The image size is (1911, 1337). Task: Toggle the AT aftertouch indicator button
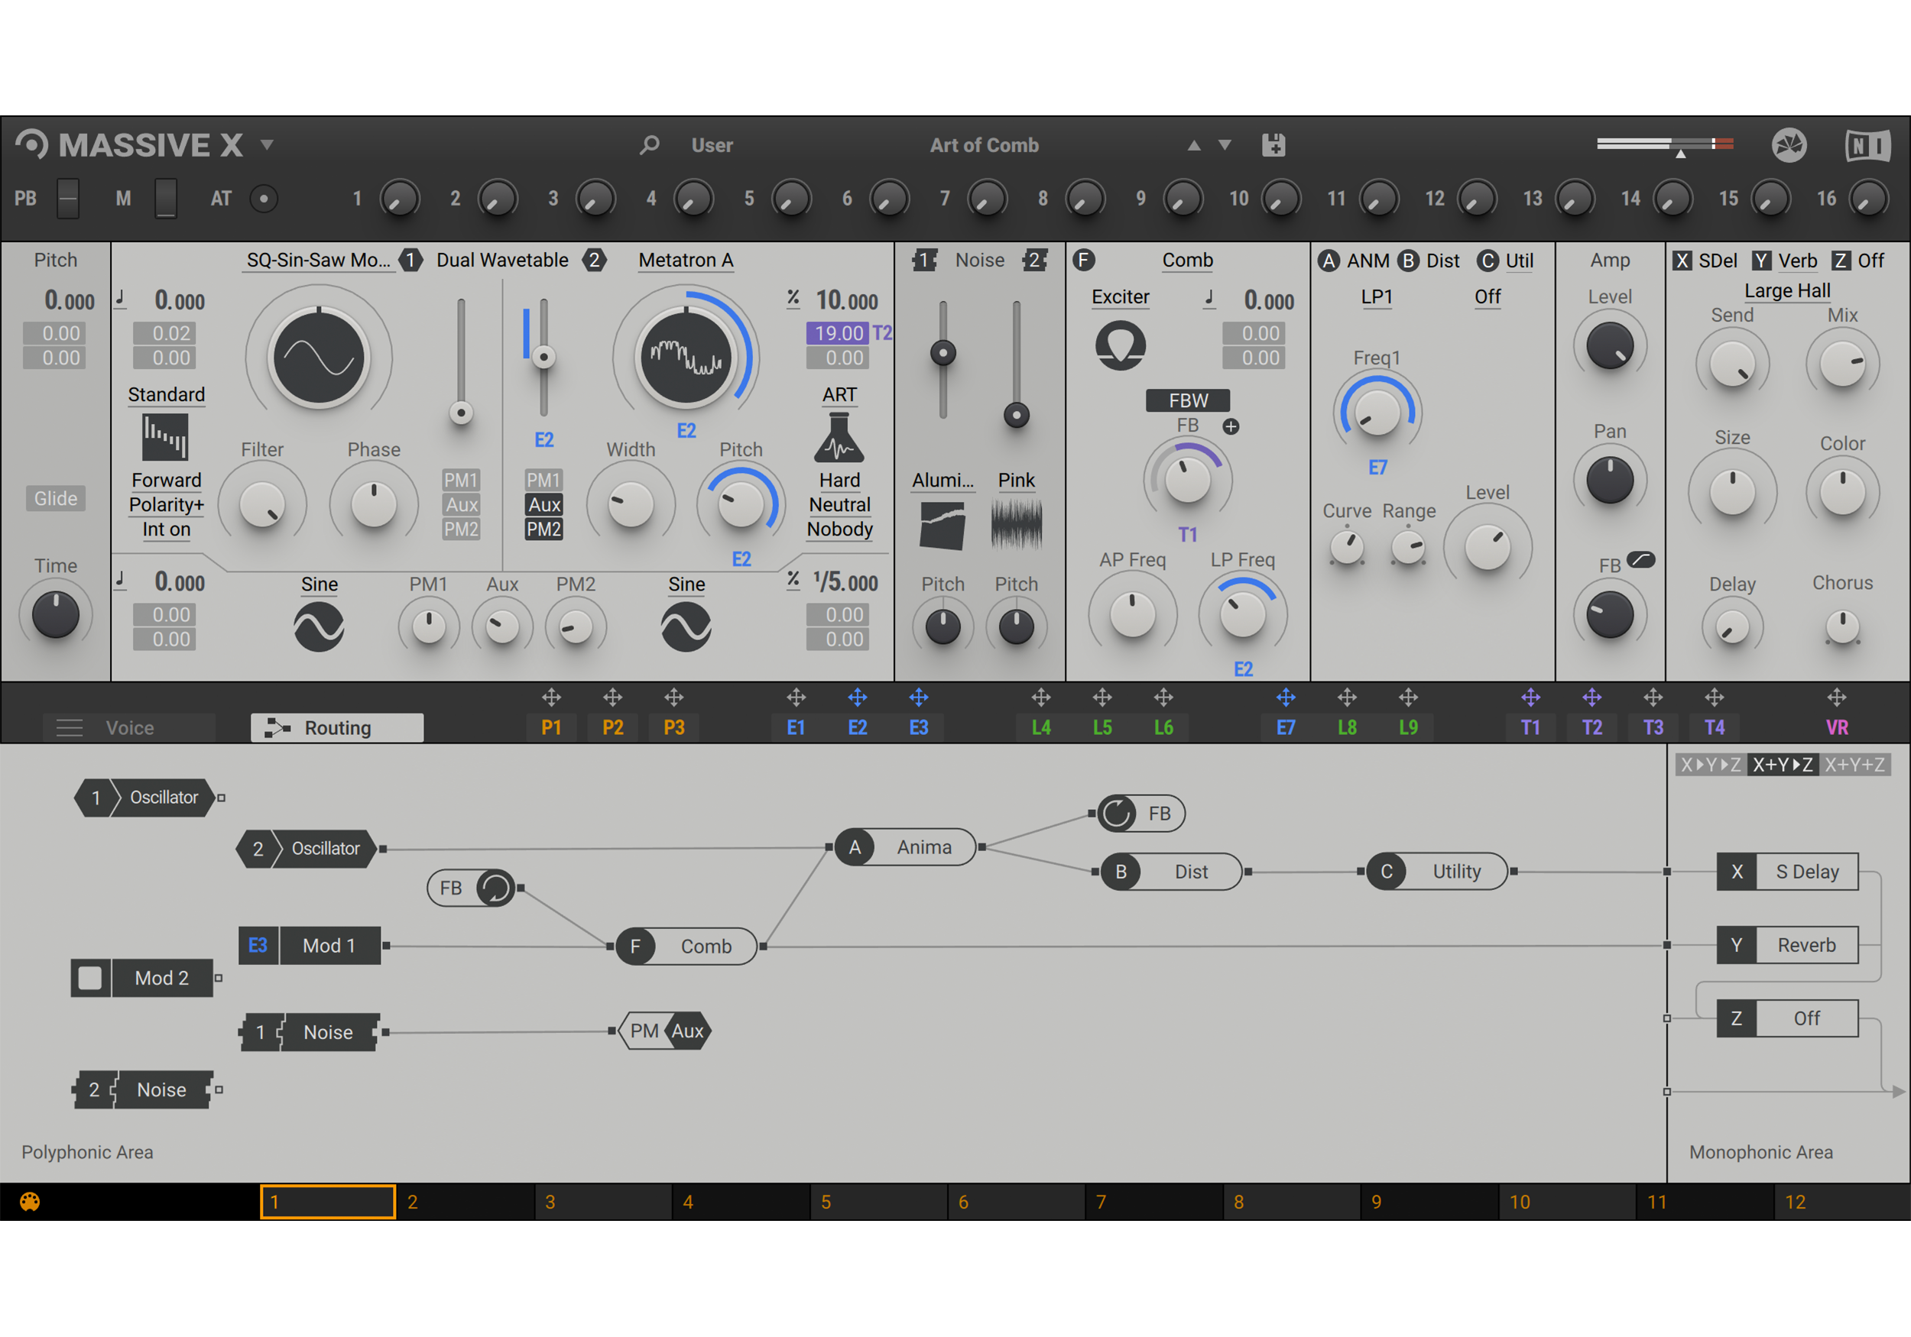[264, 198]
